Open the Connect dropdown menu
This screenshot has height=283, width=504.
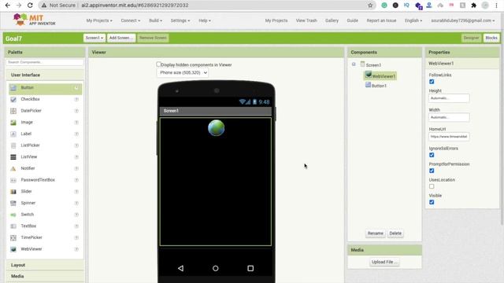[131, 20]
